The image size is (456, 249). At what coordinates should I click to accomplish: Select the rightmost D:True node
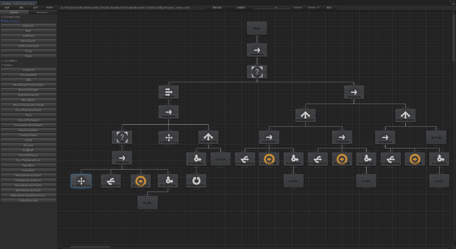click(x=436, y=137)
